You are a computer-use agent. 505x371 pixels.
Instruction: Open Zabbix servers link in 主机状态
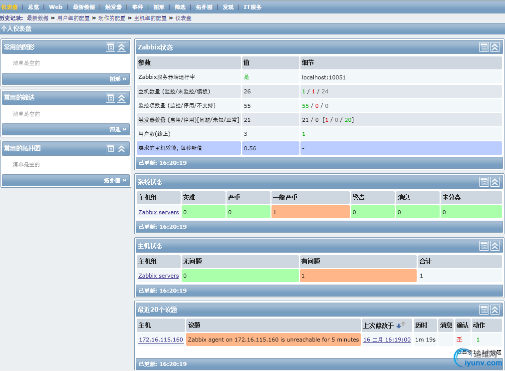(x=159, y=276)
